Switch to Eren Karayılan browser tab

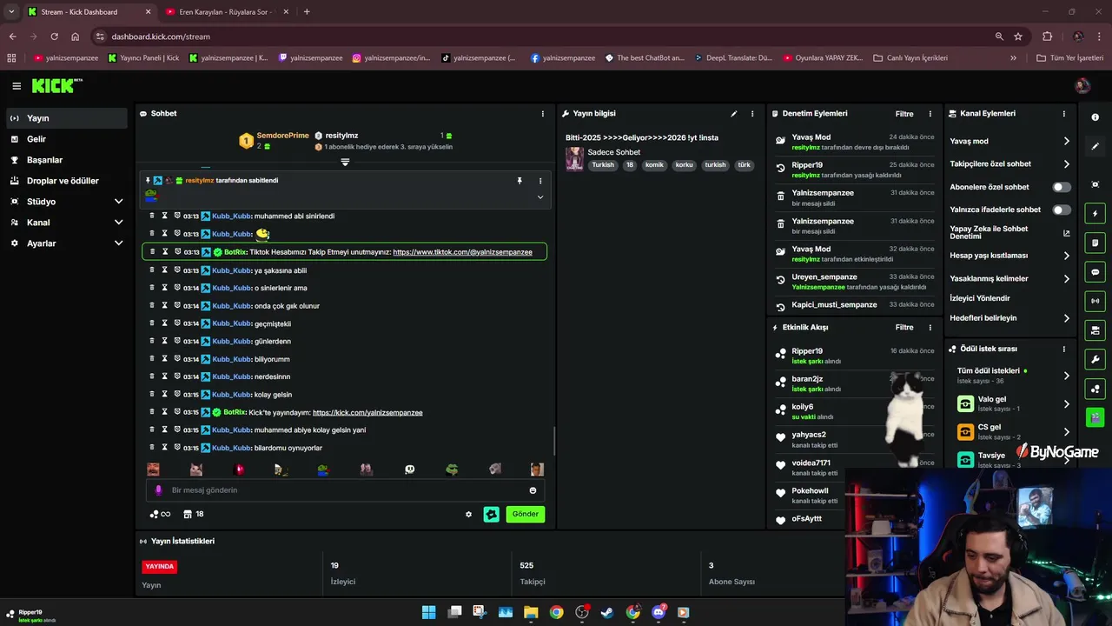pos(226,12)
